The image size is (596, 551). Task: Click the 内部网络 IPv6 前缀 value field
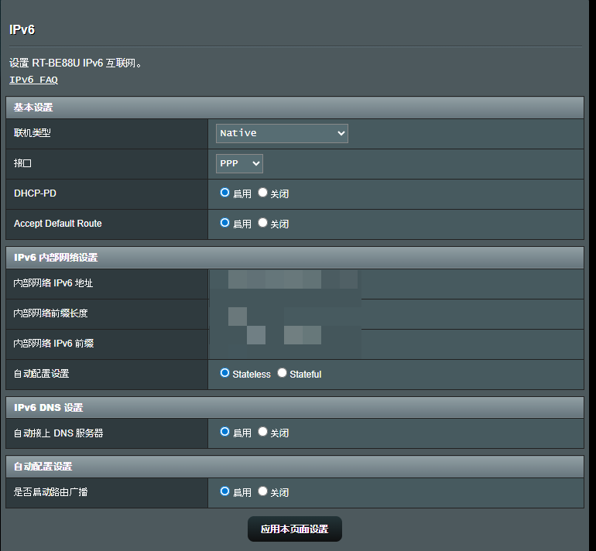tap(285, 344)
